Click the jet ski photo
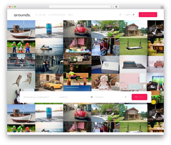Viewport: 171px width, 145px height. click(49, 47)
